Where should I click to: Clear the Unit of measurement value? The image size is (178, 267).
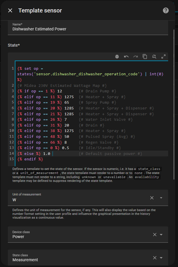152,198
